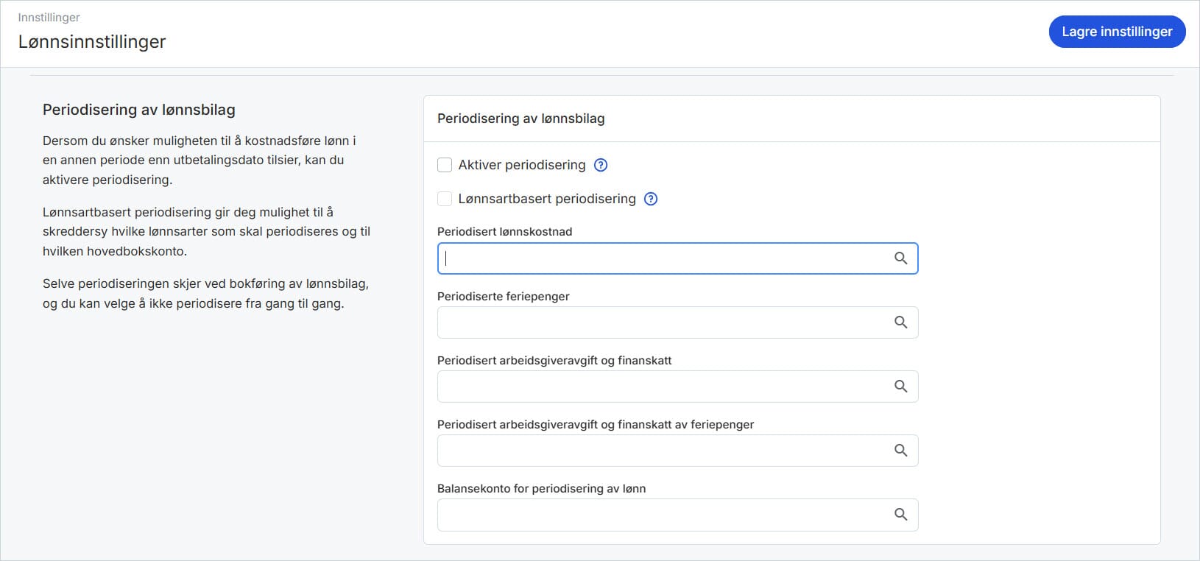Save with Lagre innstillinger button
Screen dimensions: 1200x561
click(1117, 32)
